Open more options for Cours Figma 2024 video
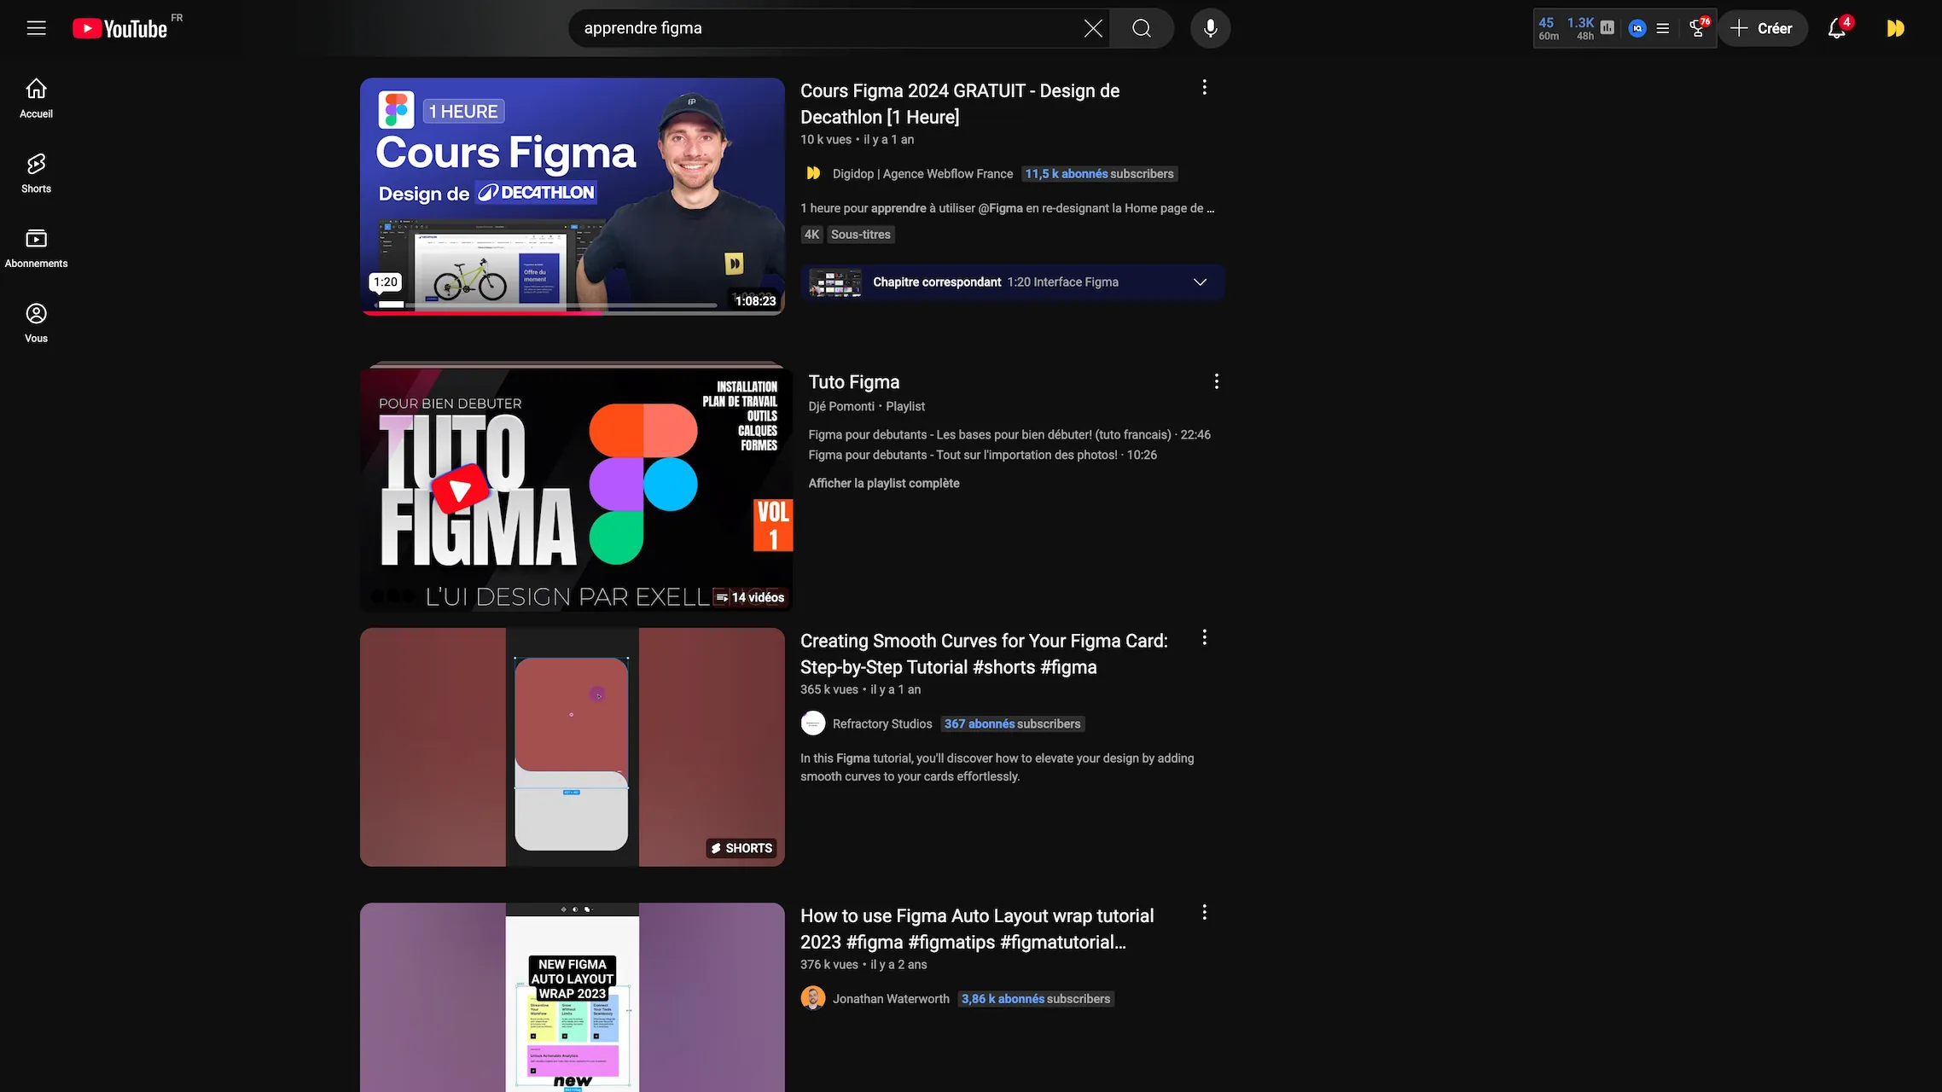This screenshot has width=1942, height=1092. 1204,87
